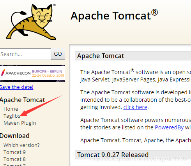The width and height of the screenshot is (191, 166).
Task: Hit the GO search button
Action: (x=58, y=54)
